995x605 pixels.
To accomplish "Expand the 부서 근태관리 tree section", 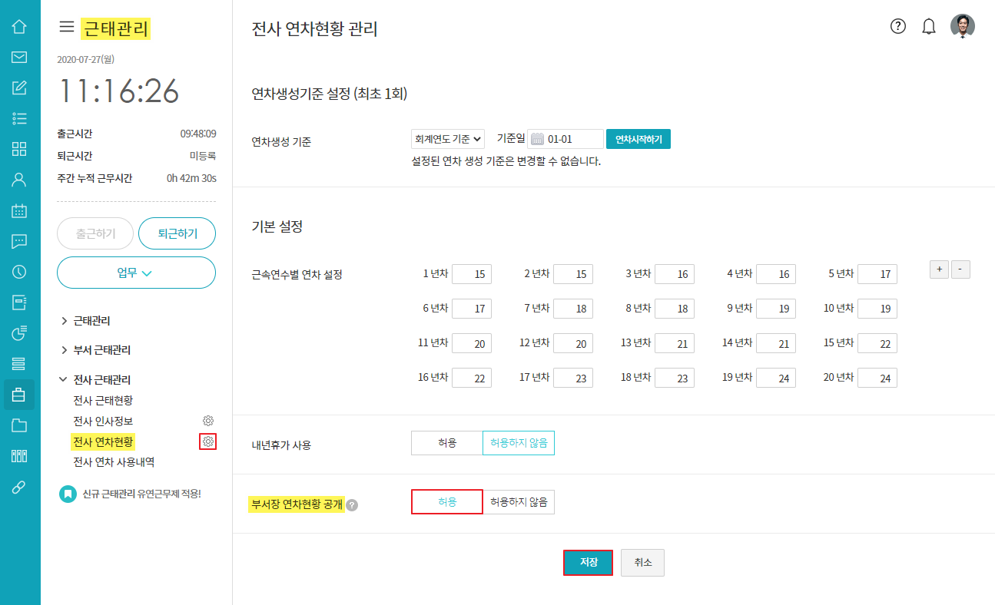I will tap(101, 350).
